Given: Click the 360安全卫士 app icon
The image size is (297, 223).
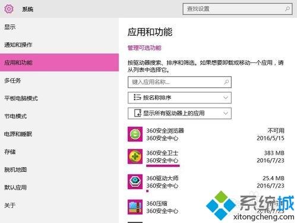Looking at the screenshot, I should [135, 156].
